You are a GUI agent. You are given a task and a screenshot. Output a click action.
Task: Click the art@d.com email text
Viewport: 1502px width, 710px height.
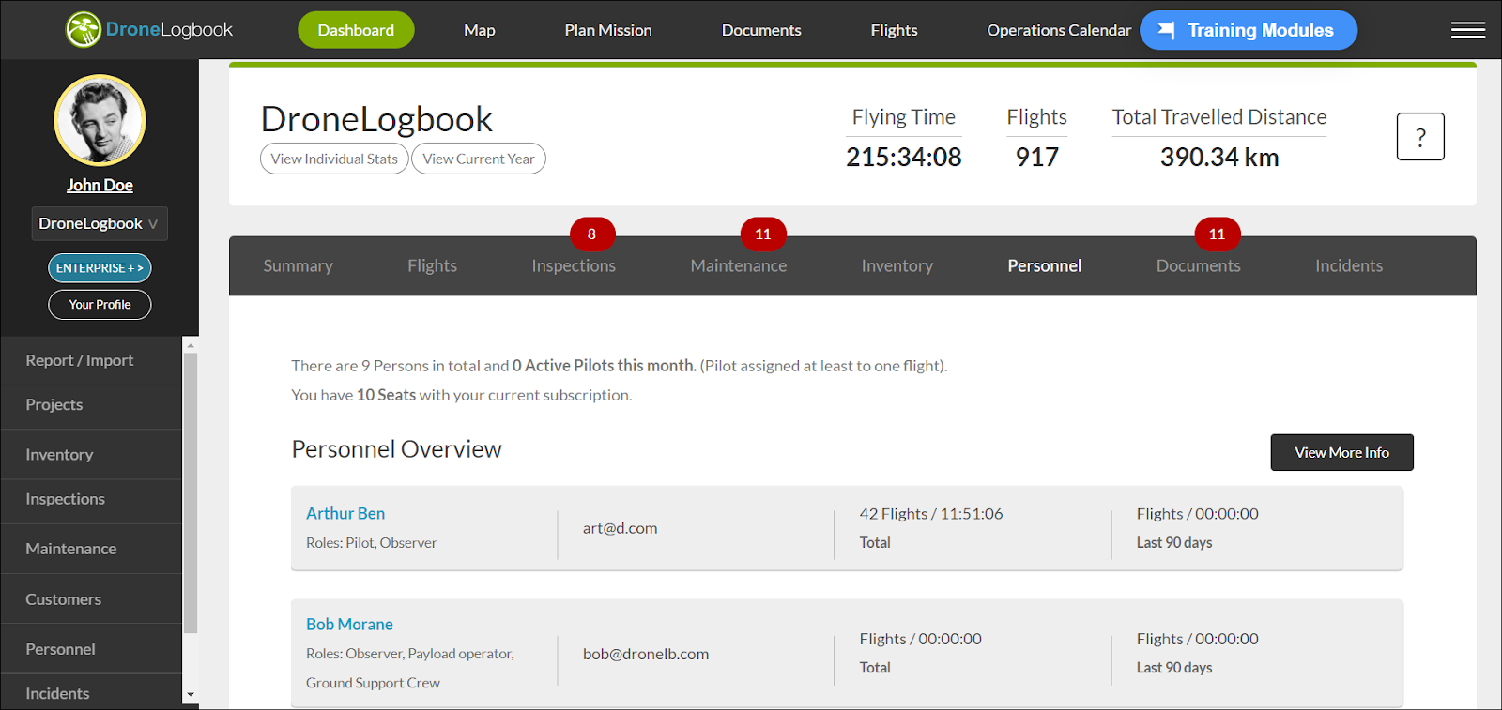pos(620,528)
